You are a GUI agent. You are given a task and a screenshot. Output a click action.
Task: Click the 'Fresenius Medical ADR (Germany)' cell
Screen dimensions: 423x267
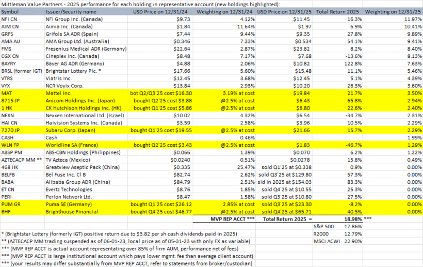coord(86,49)
